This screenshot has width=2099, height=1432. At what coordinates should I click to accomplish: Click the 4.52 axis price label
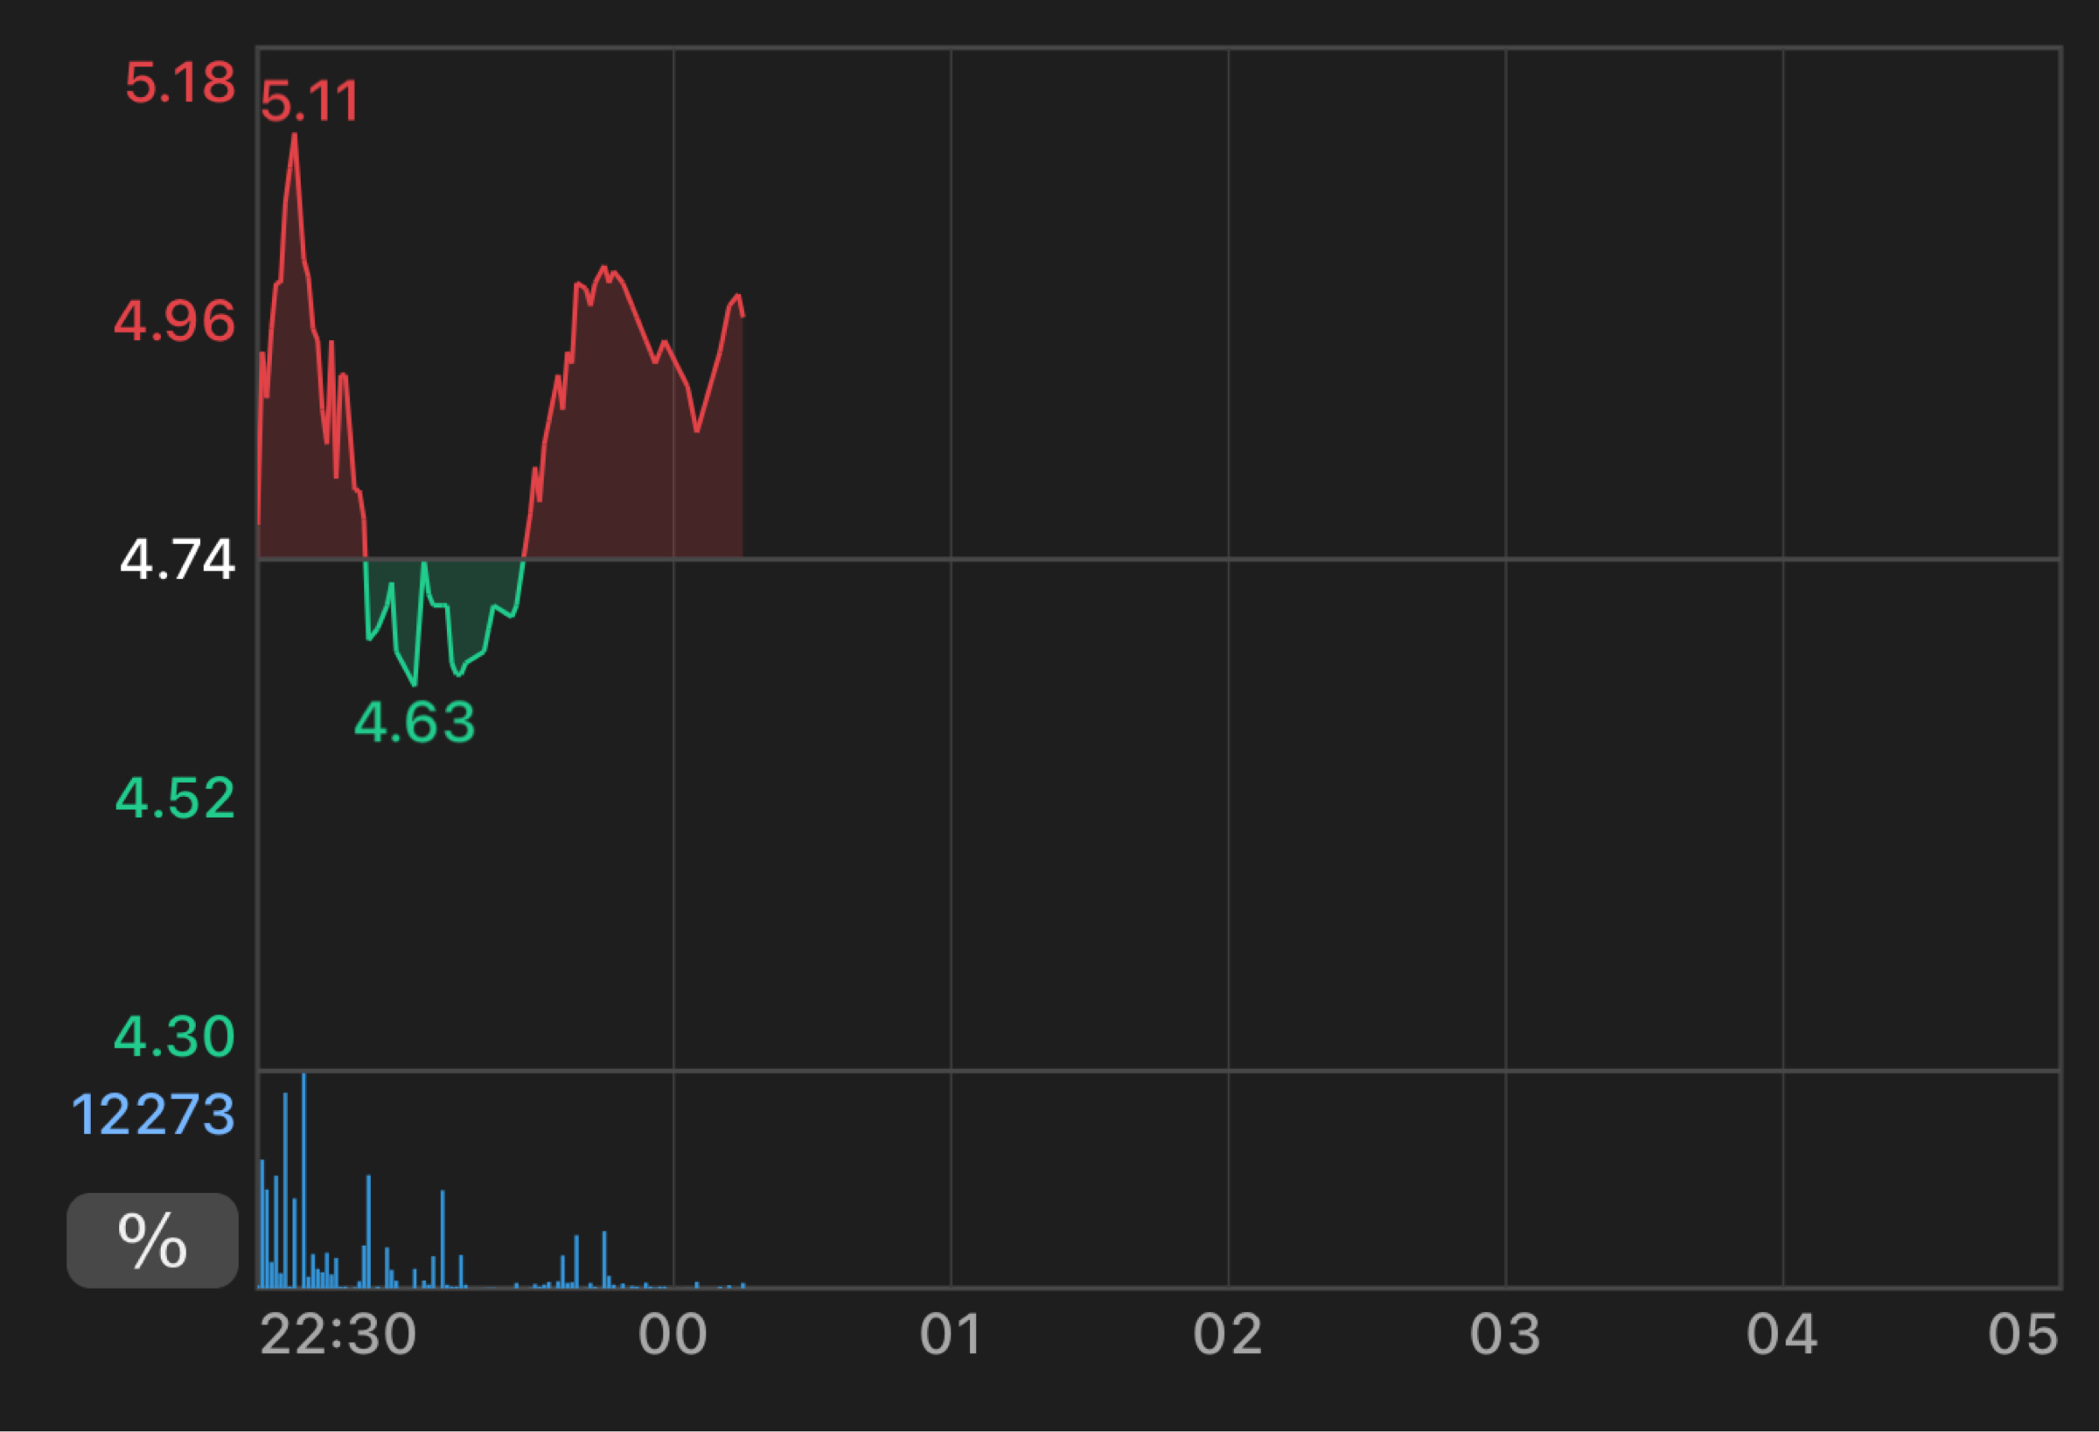point(175,799)
